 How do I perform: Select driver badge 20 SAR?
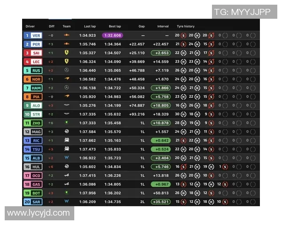point(33,202)
